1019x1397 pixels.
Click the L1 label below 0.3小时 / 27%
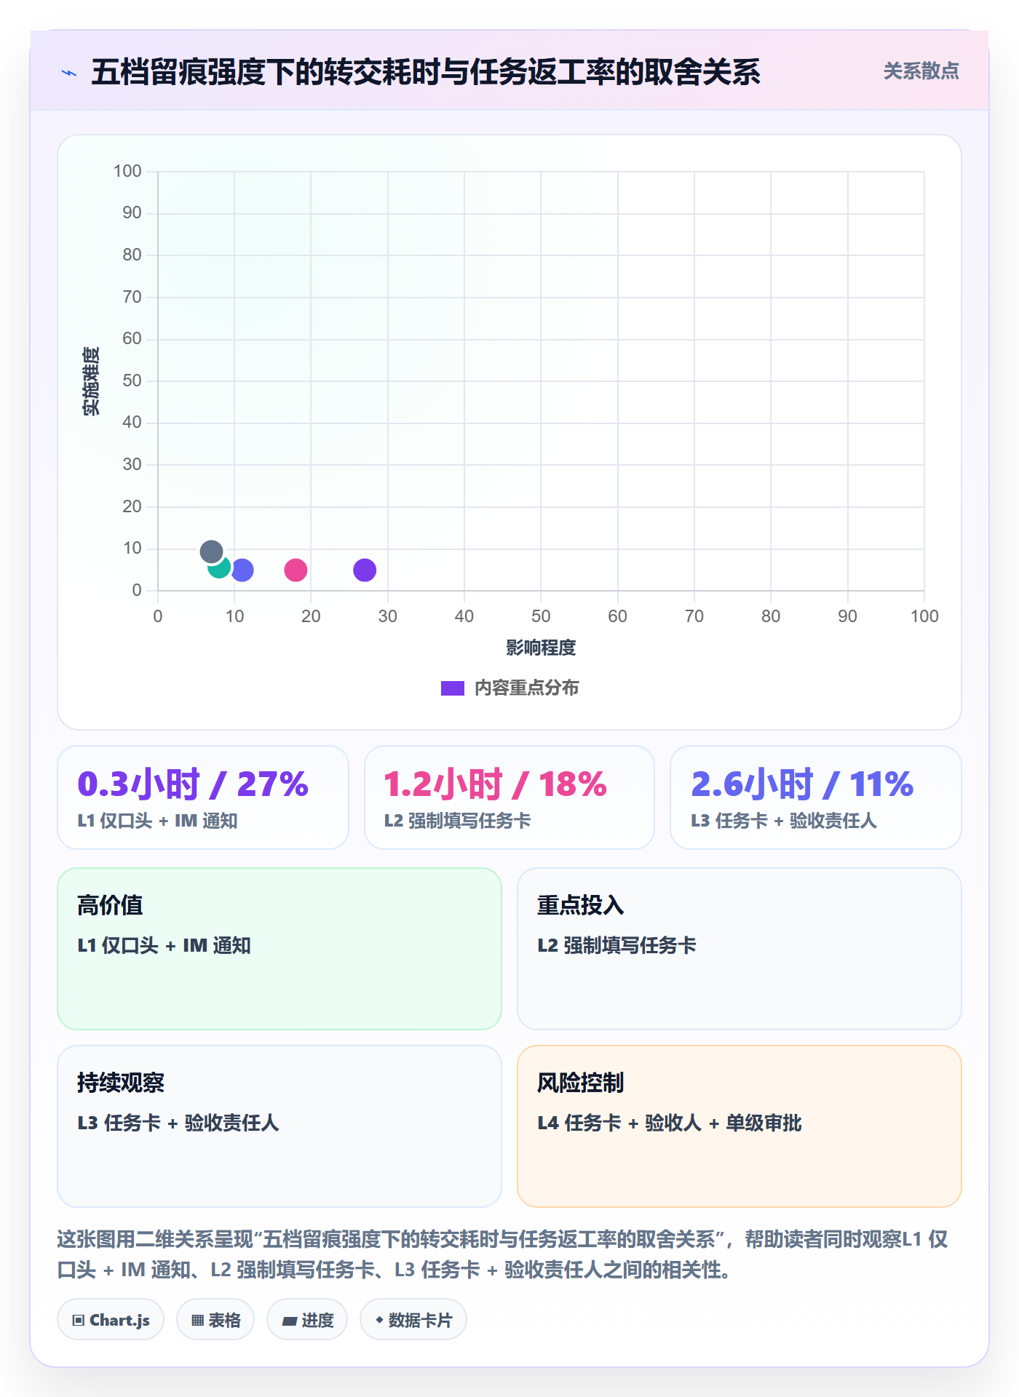(x=157, y=821)
